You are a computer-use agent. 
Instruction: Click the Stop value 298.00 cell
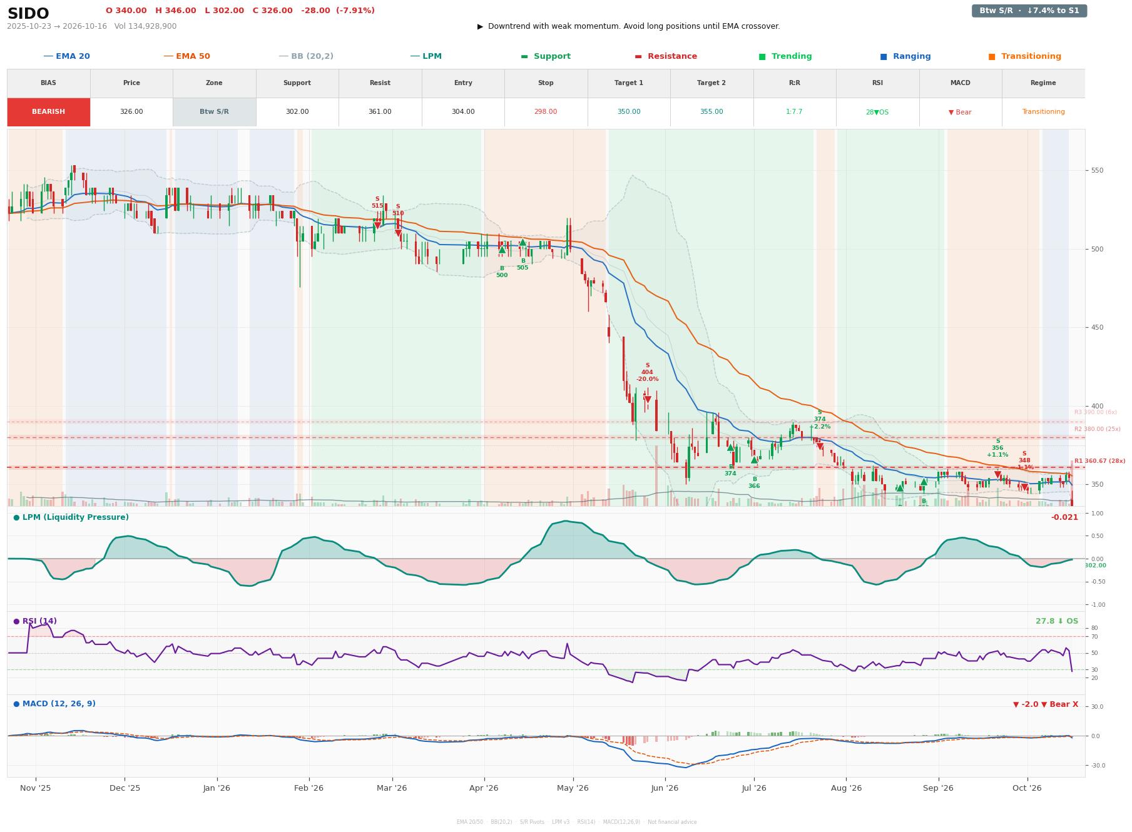[x=546, y=112]
